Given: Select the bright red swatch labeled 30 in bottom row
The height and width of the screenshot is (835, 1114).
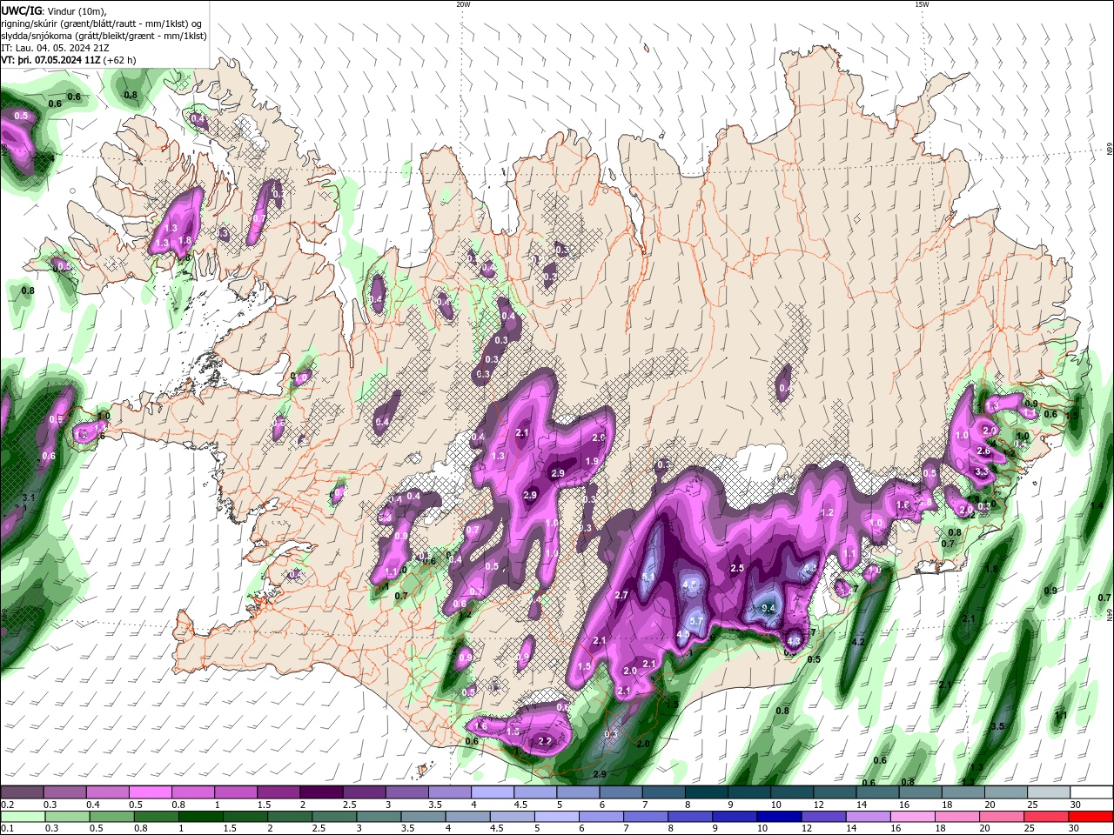Looking at the screenshot, I should click(1091, 817).
